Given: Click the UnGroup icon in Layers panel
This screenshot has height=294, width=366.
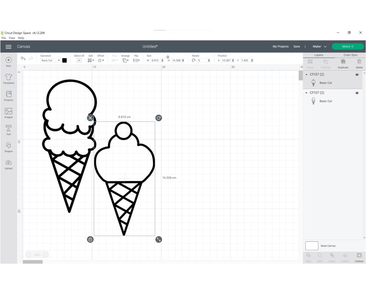Looking at the screenshot, I should [x=325, y=62].
